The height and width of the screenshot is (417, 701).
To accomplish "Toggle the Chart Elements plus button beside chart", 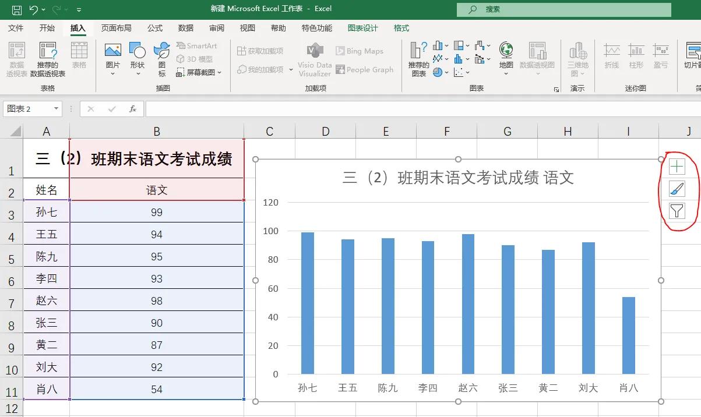I will (x=677, y=166).
